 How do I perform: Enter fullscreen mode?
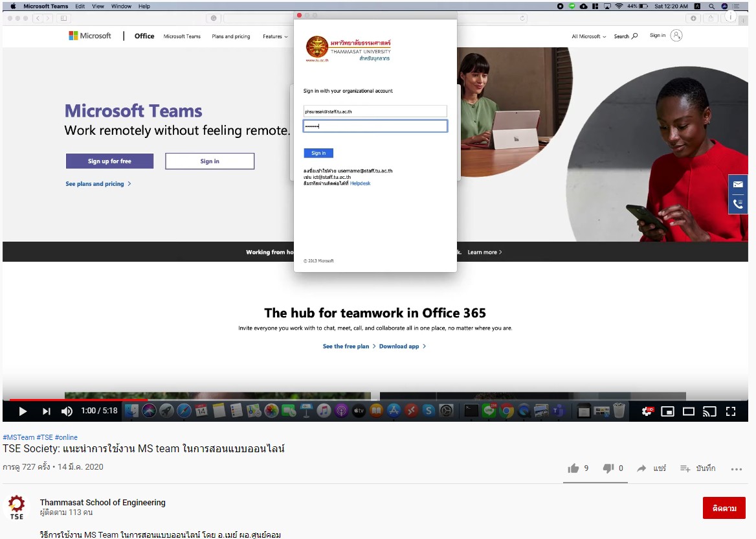point(731,411)
